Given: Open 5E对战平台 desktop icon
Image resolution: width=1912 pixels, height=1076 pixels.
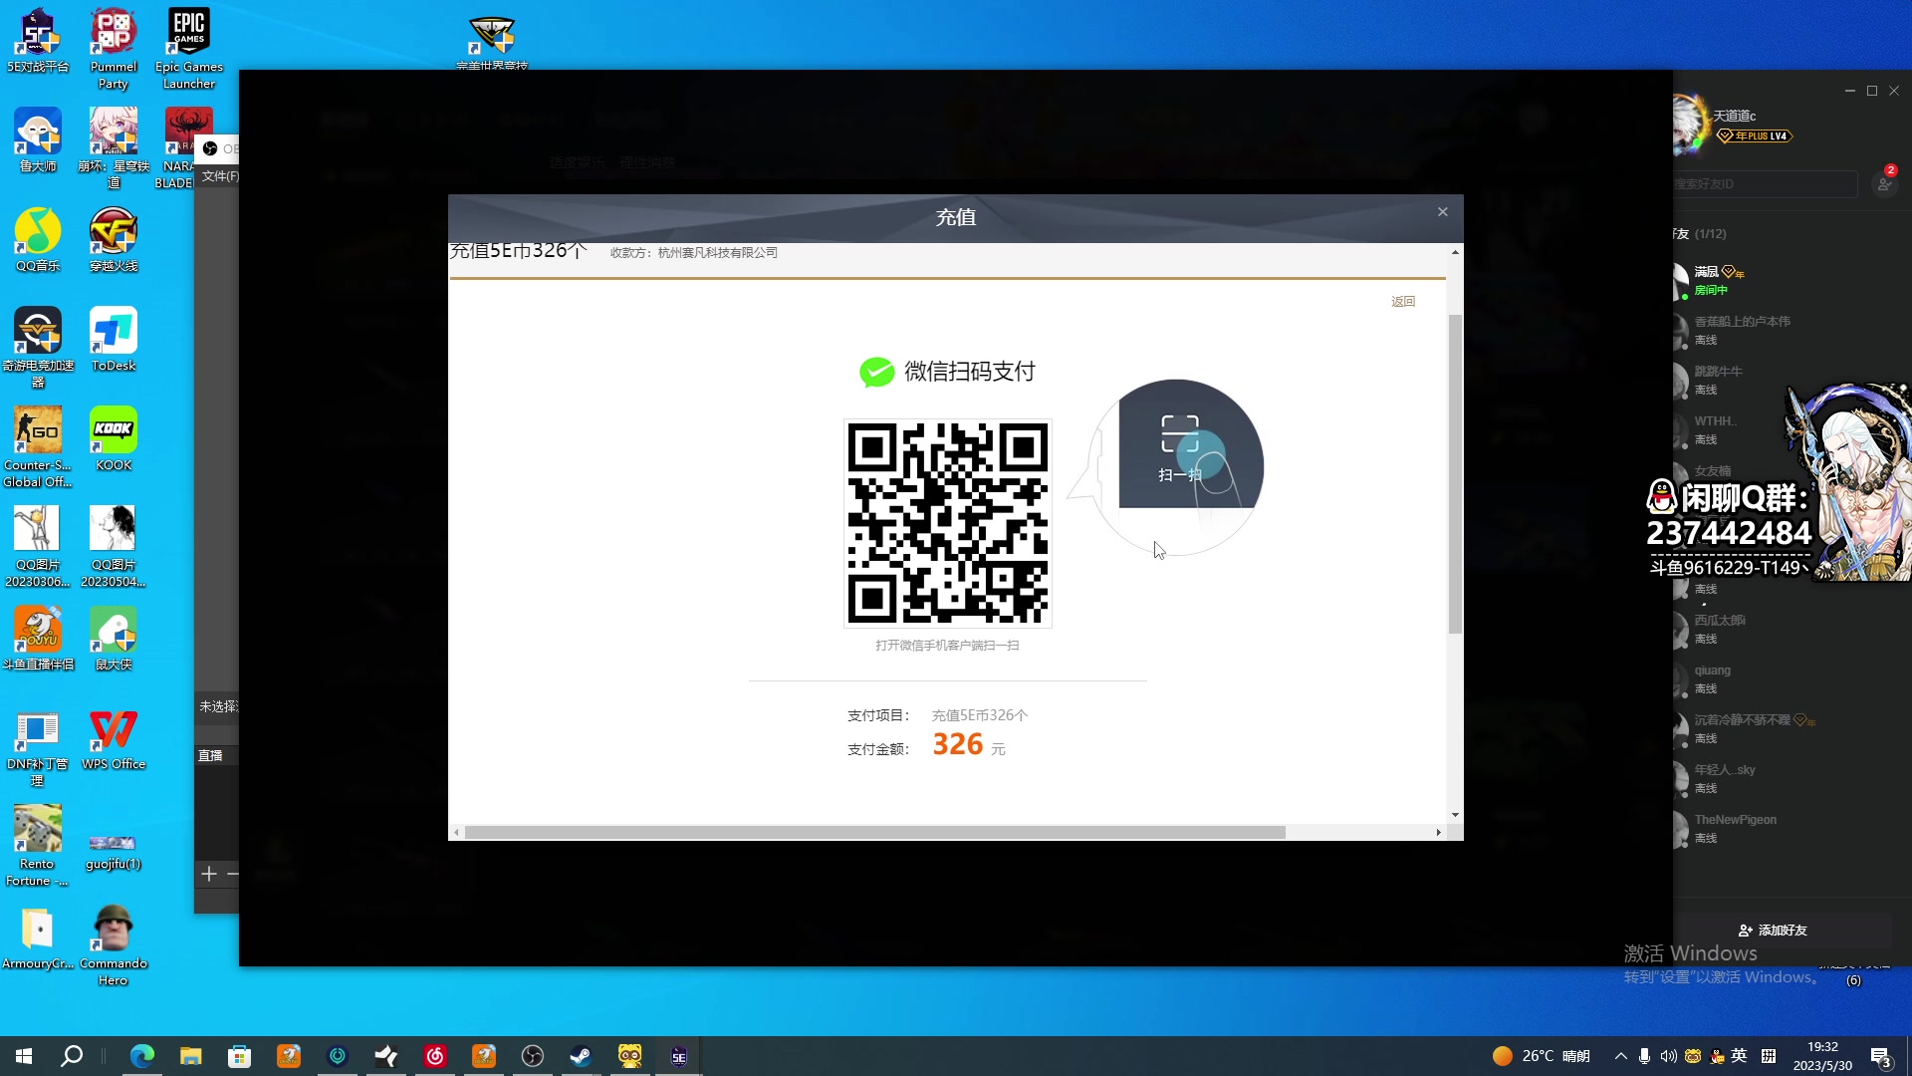Looking at the screenshot, I should click(38, 41).
